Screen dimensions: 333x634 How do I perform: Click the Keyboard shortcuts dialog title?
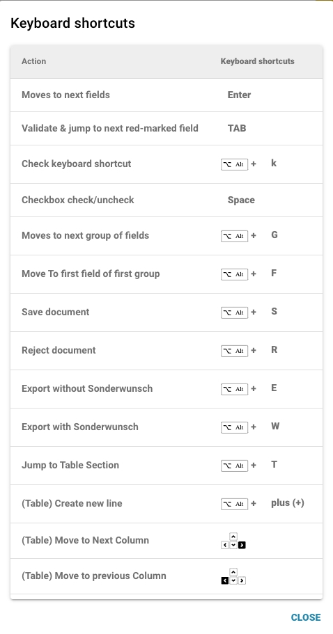pyautogui.click(x=73, y=23)
